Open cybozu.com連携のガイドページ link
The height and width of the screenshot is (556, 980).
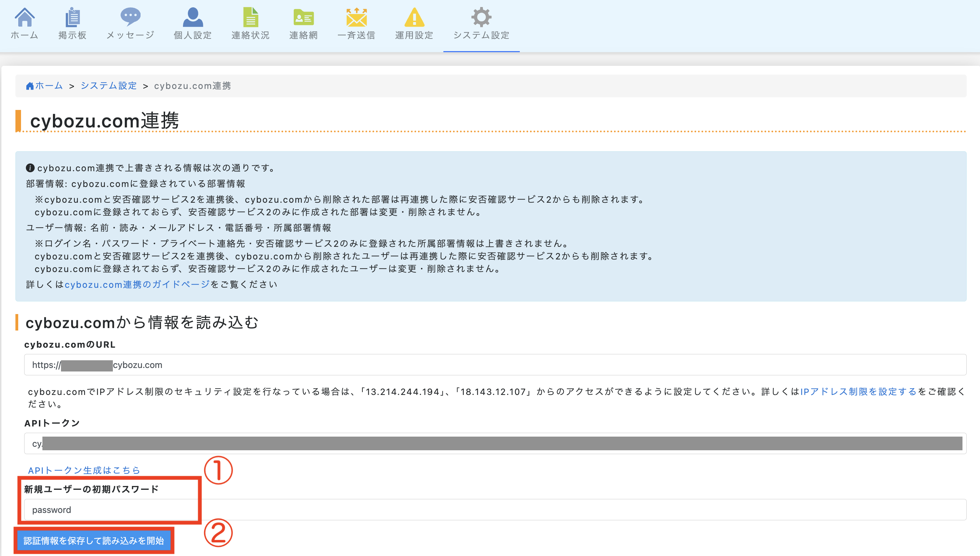click(x=137, y=284)
